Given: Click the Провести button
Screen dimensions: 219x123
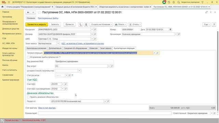Looking at the screenshot, I should coord(69,24).
